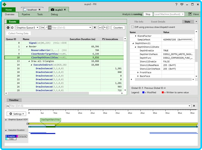The height and width of the screenshot is (150, 202).
Task: Clear the Events filter with X icon
Action: (95, 28)
